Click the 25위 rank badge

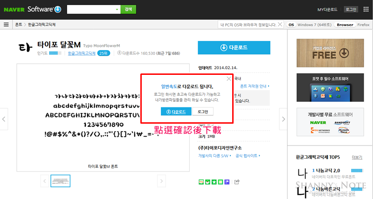tap(104, 53)
